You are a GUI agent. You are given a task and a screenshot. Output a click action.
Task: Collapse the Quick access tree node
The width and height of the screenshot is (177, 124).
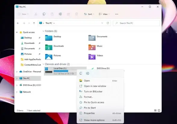pyautogui.click(x=17, y=32)
